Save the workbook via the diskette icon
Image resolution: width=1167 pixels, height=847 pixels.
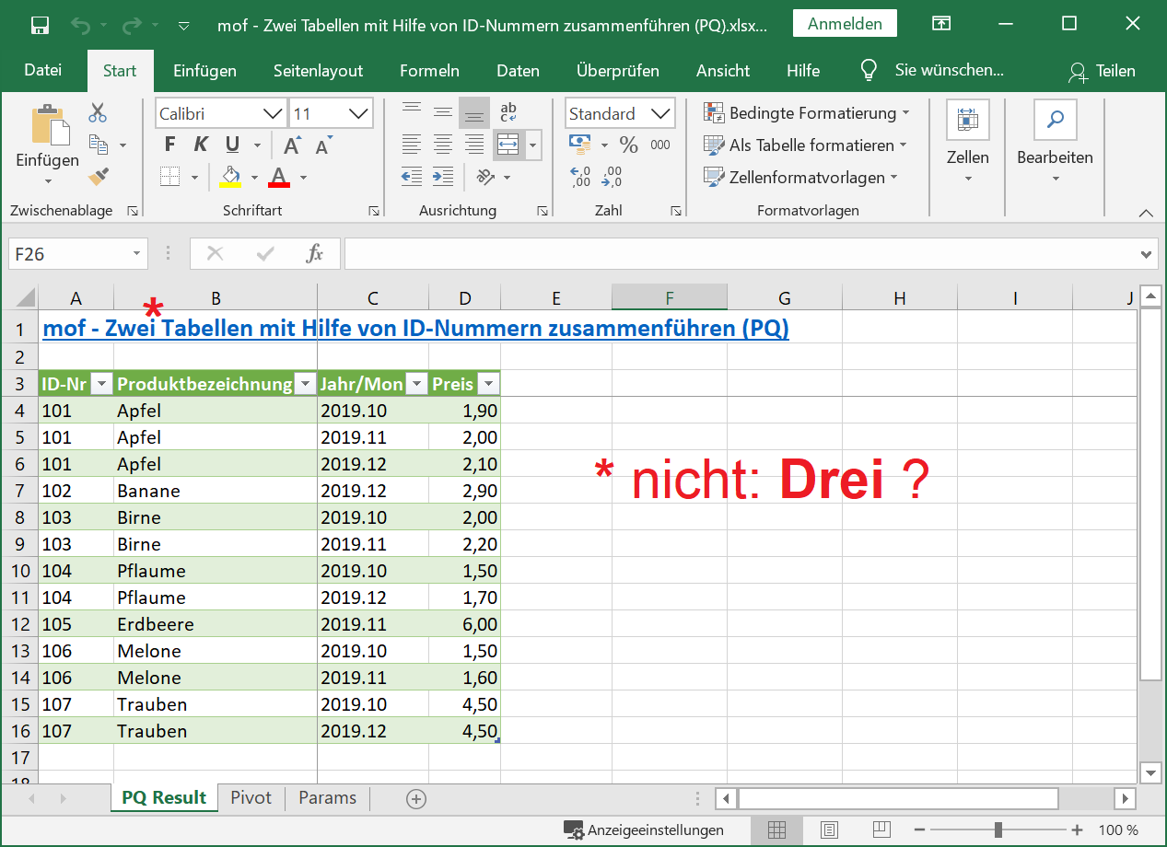pos(40,25)
